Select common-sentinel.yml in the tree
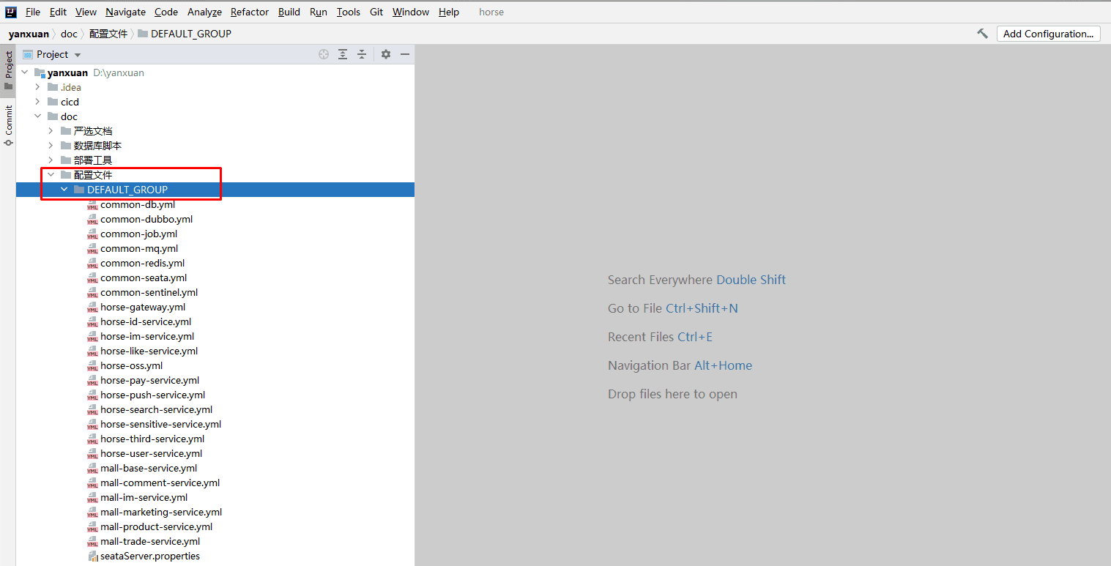 tap(149, 293)
